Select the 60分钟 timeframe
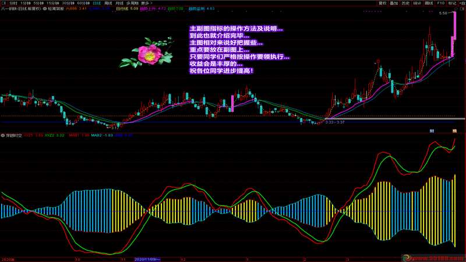 tap(82, 3)
